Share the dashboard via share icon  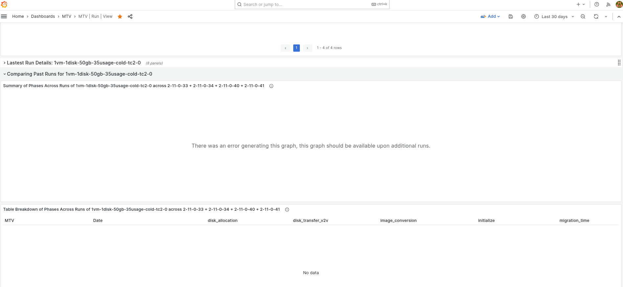click(x=130, y=16)
